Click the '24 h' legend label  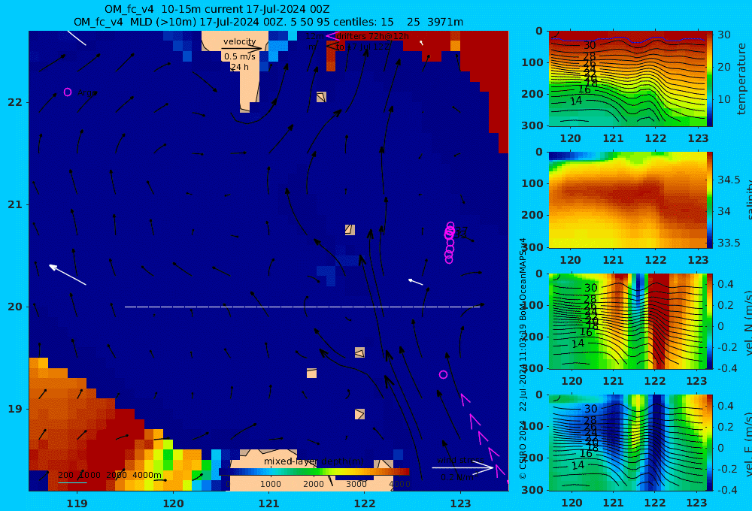[x=239, y=67]
